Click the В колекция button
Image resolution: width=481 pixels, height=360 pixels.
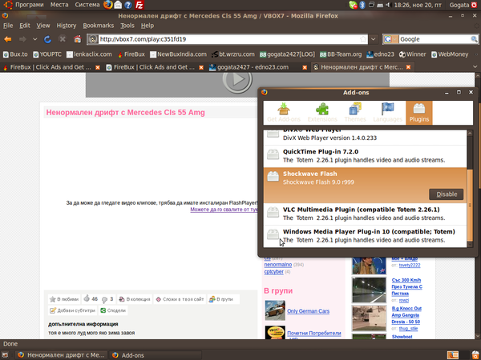point(135,299)
